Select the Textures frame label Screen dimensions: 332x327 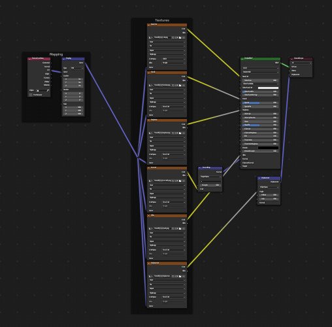[162, 20]
